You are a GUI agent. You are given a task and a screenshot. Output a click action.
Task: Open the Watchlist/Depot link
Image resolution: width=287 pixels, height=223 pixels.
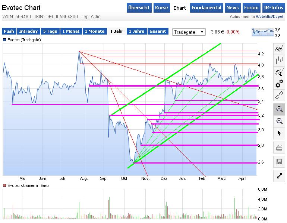[269, 17]
